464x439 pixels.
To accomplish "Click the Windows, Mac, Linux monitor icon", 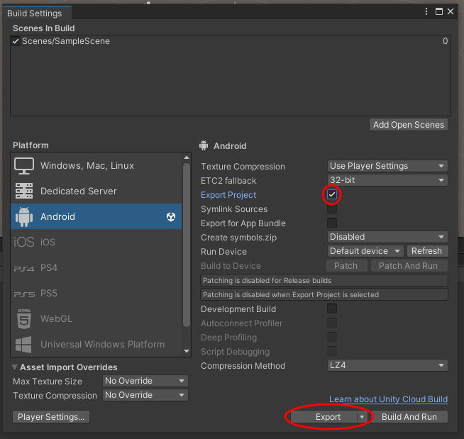I will [x=24, y=166].
